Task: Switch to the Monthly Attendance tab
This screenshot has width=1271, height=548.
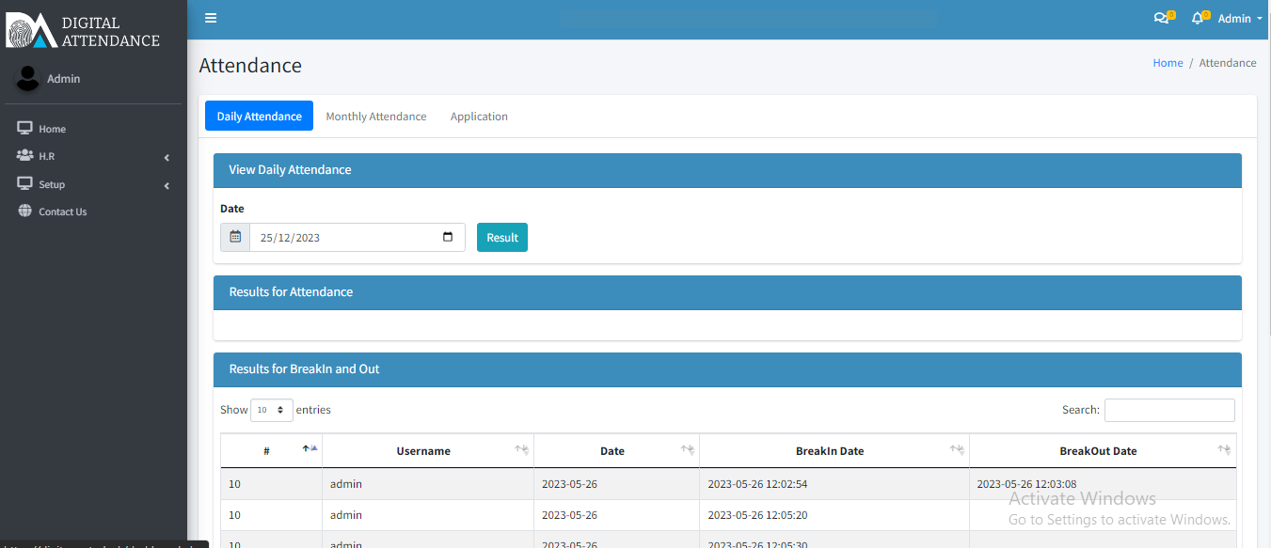Action: 375,117
